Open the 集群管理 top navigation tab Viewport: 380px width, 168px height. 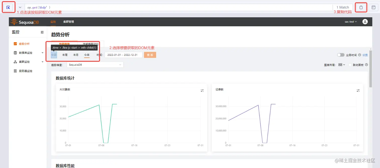[x=69, y=22]
